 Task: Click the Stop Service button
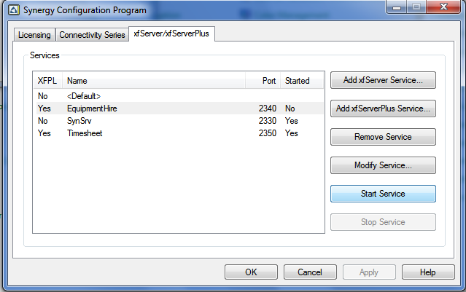383,222
